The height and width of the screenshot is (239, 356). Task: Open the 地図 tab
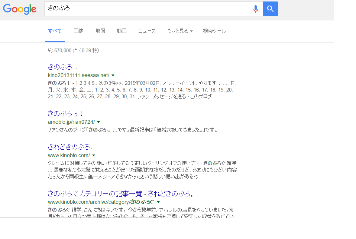100,31
